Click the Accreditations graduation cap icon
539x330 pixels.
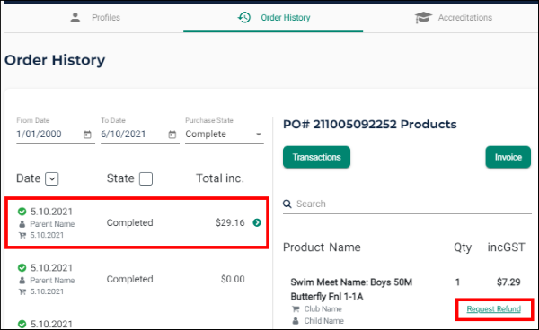[x=423, y=18]
